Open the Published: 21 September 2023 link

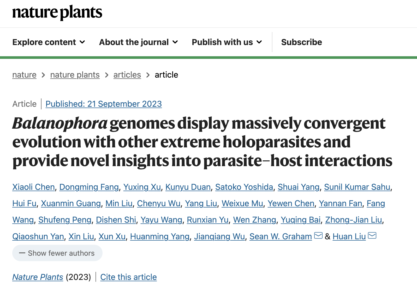pos(104,104)
